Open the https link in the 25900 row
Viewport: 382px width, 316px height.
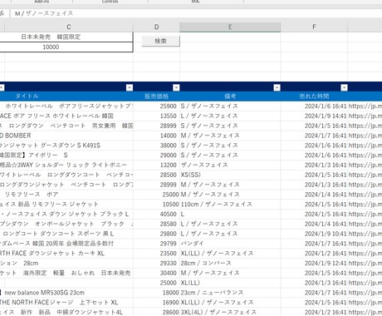pos(365,106)
